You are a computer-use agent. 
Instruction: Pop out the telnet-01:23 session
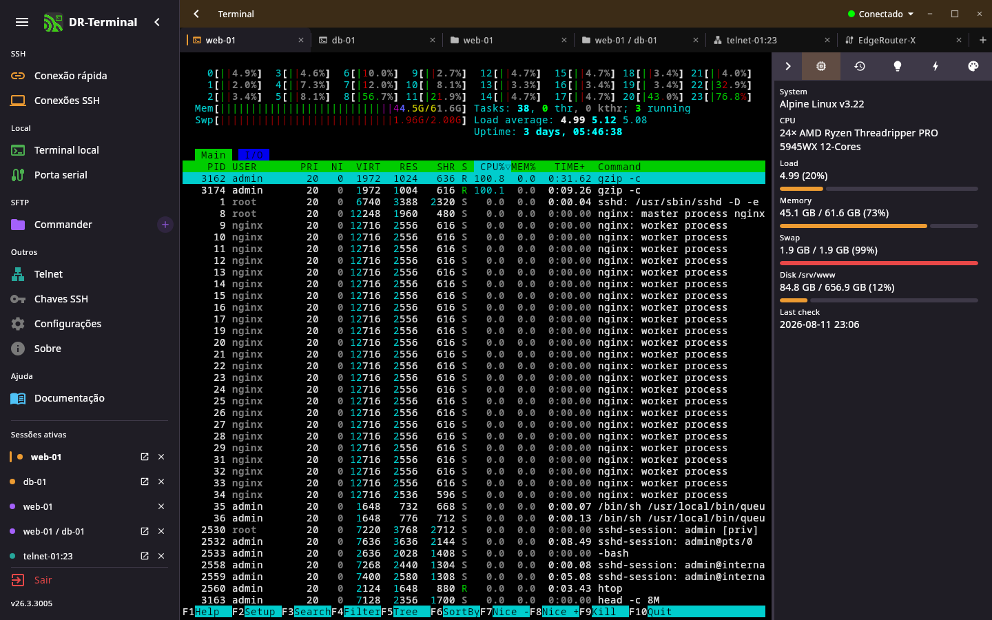tap(145, 556)
